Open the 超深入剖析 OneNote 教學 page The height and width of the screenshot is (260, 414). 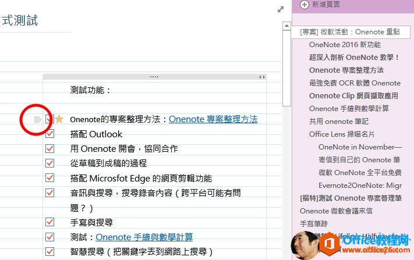[354, 57]
